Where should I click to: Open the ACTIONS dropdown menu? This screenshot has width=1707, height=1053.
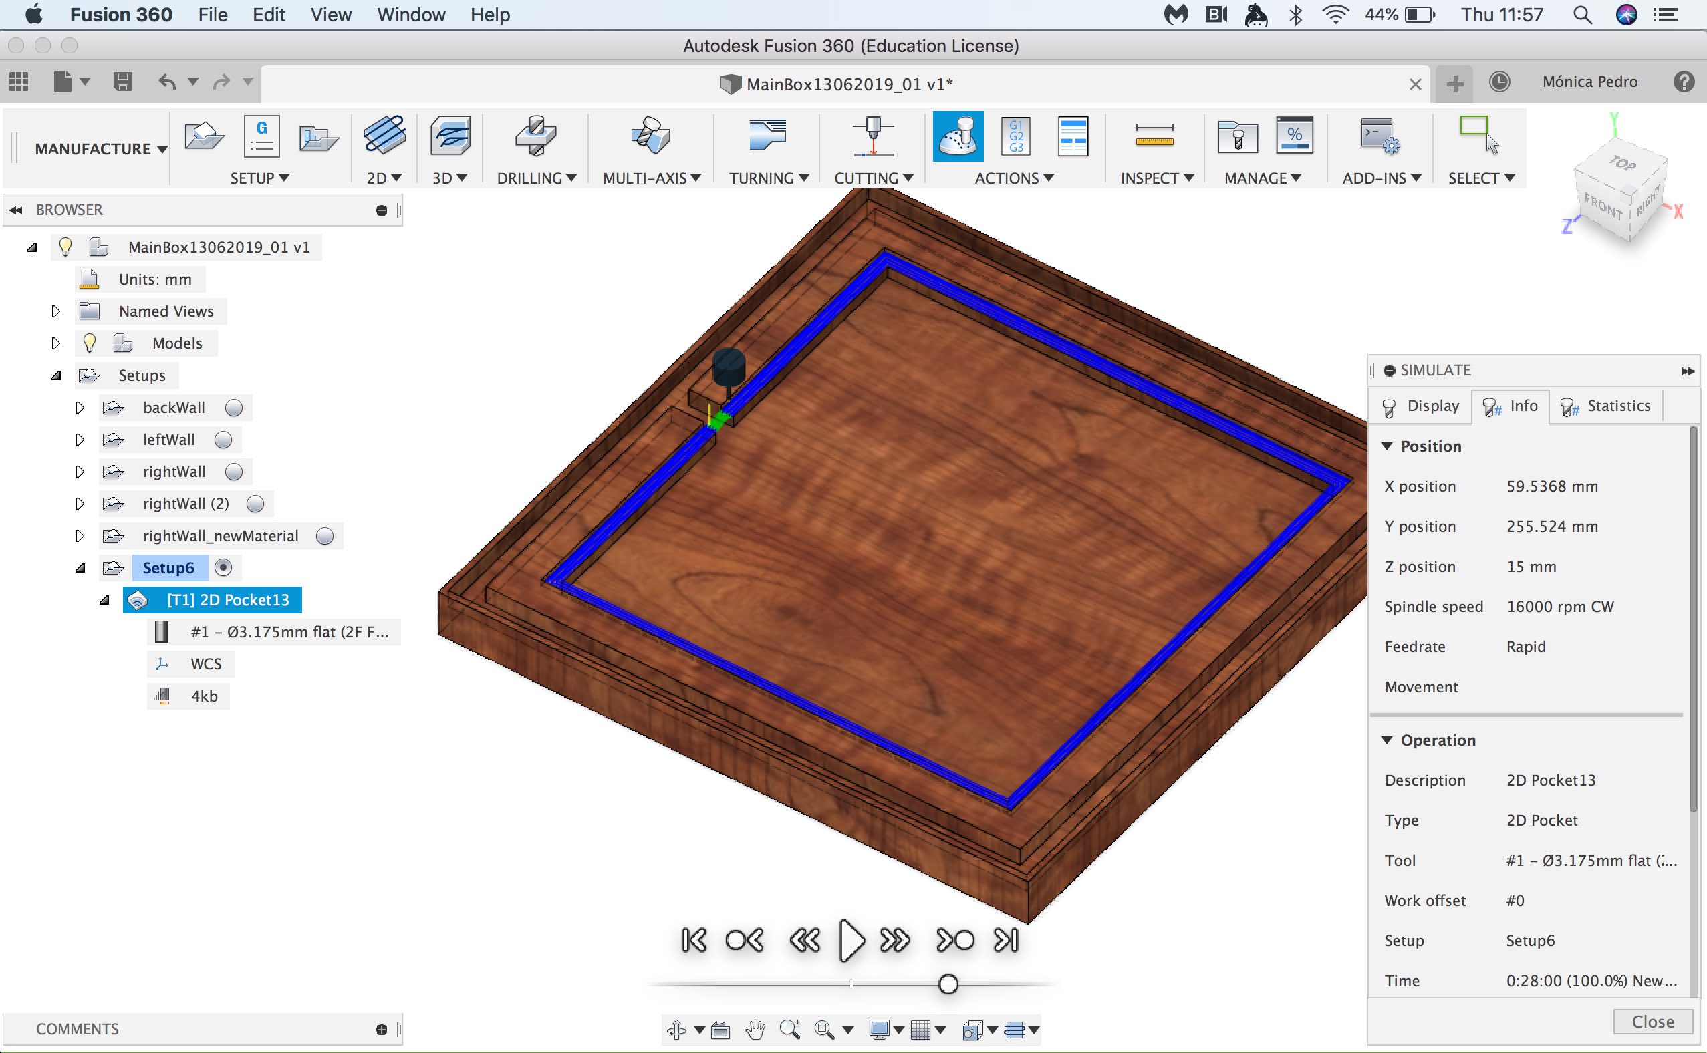[1014, 178]
